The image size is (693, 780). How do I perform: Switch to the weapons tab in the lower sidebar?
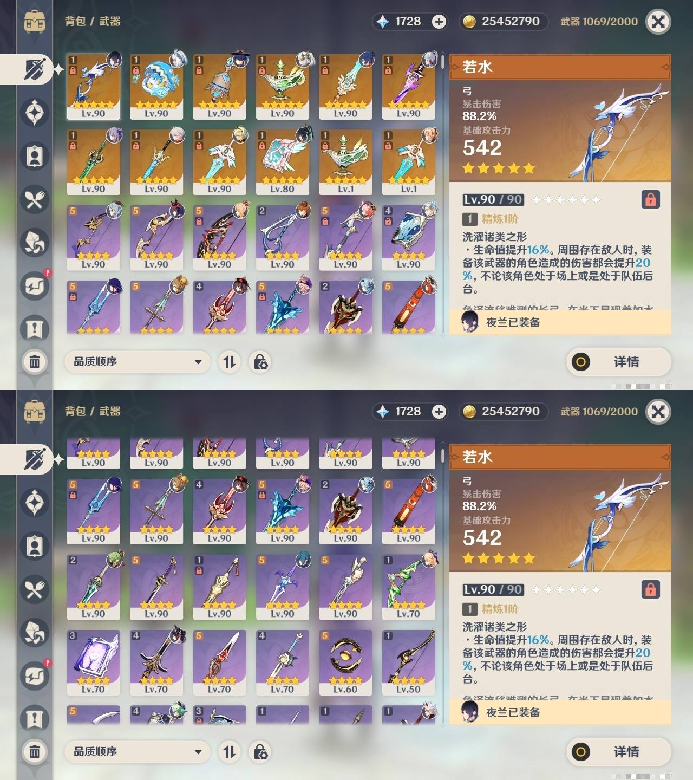click(x=35, y=459)
